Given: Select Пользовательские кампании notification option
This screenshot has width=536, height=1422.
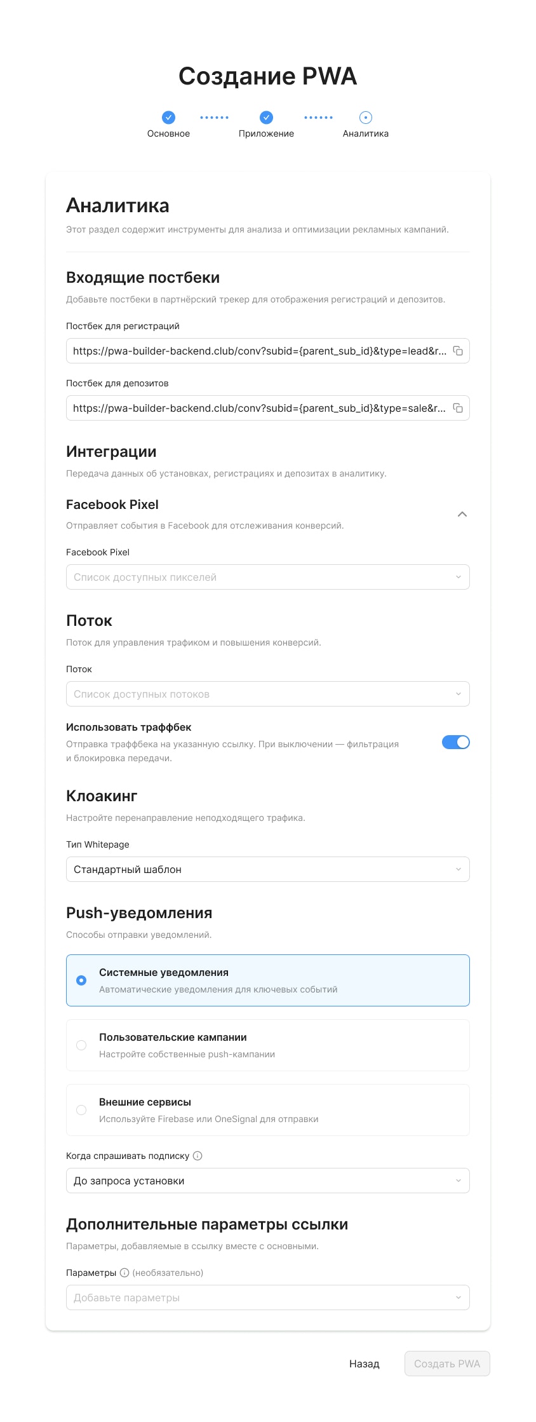Looking at the screenshot, I should (x=267, y=1045).
